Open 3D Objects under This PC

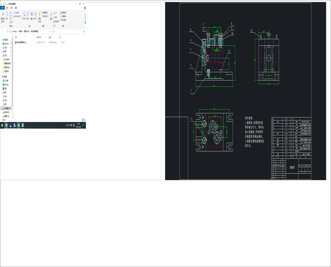point(6,81)
